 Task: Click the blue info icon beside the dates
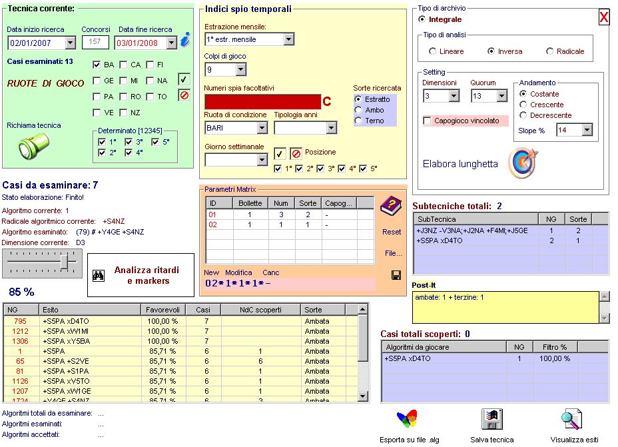click(x=185, y=40)
